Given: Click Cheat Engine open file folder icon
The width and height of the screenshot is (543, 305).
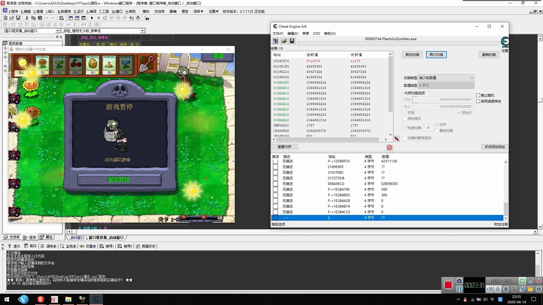Looking at the screenshot, I should point(284,41).
